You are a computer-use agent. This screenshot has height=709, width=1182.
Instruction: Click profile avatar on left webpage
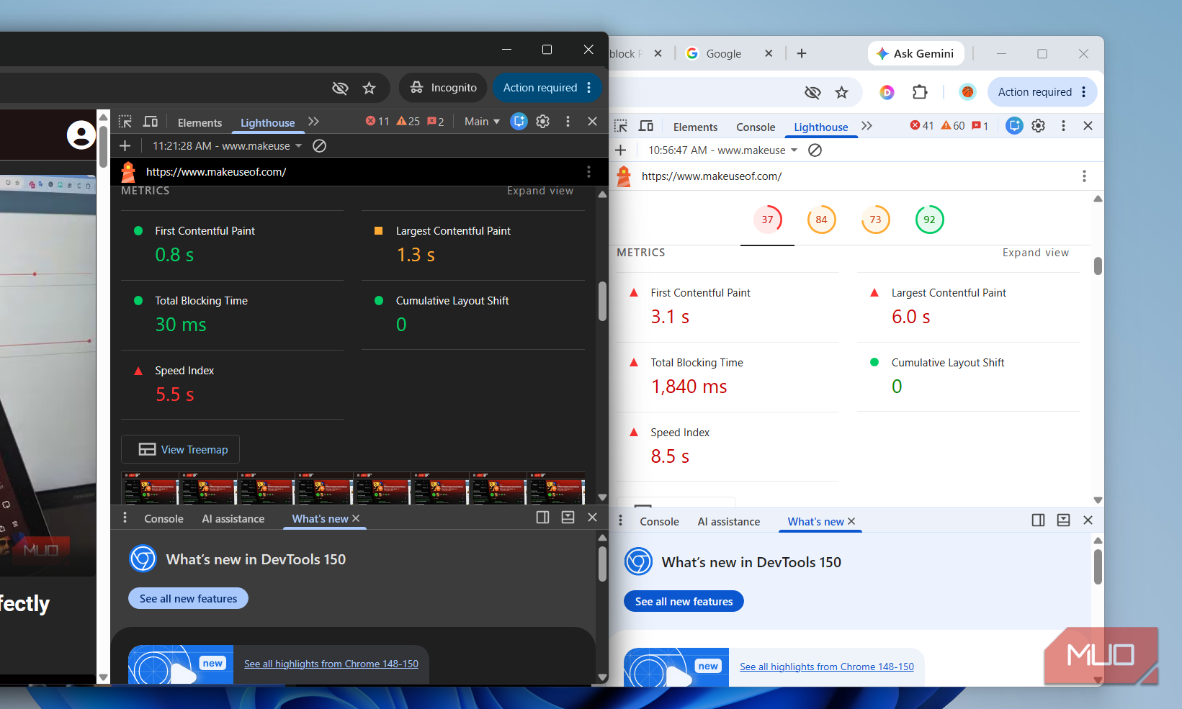[x=81, y=135]
